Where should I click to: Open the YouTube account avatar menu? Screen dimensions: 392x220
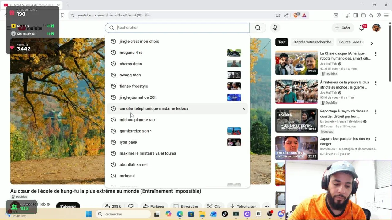coord(376,28)
